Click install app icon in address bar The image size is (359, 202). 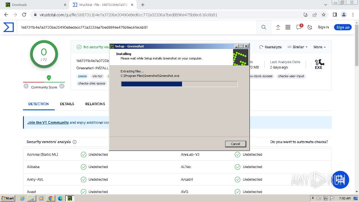pos(306,15)
